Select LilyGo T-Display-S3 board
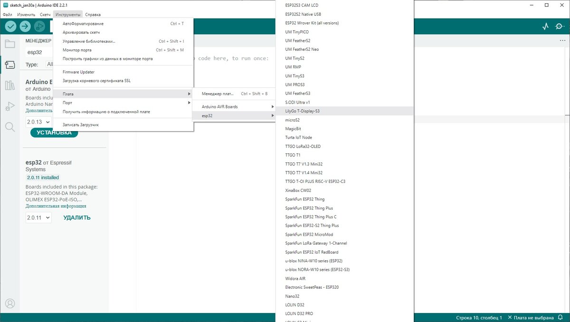This screenshot has height=322, width=570. point(344,111)
